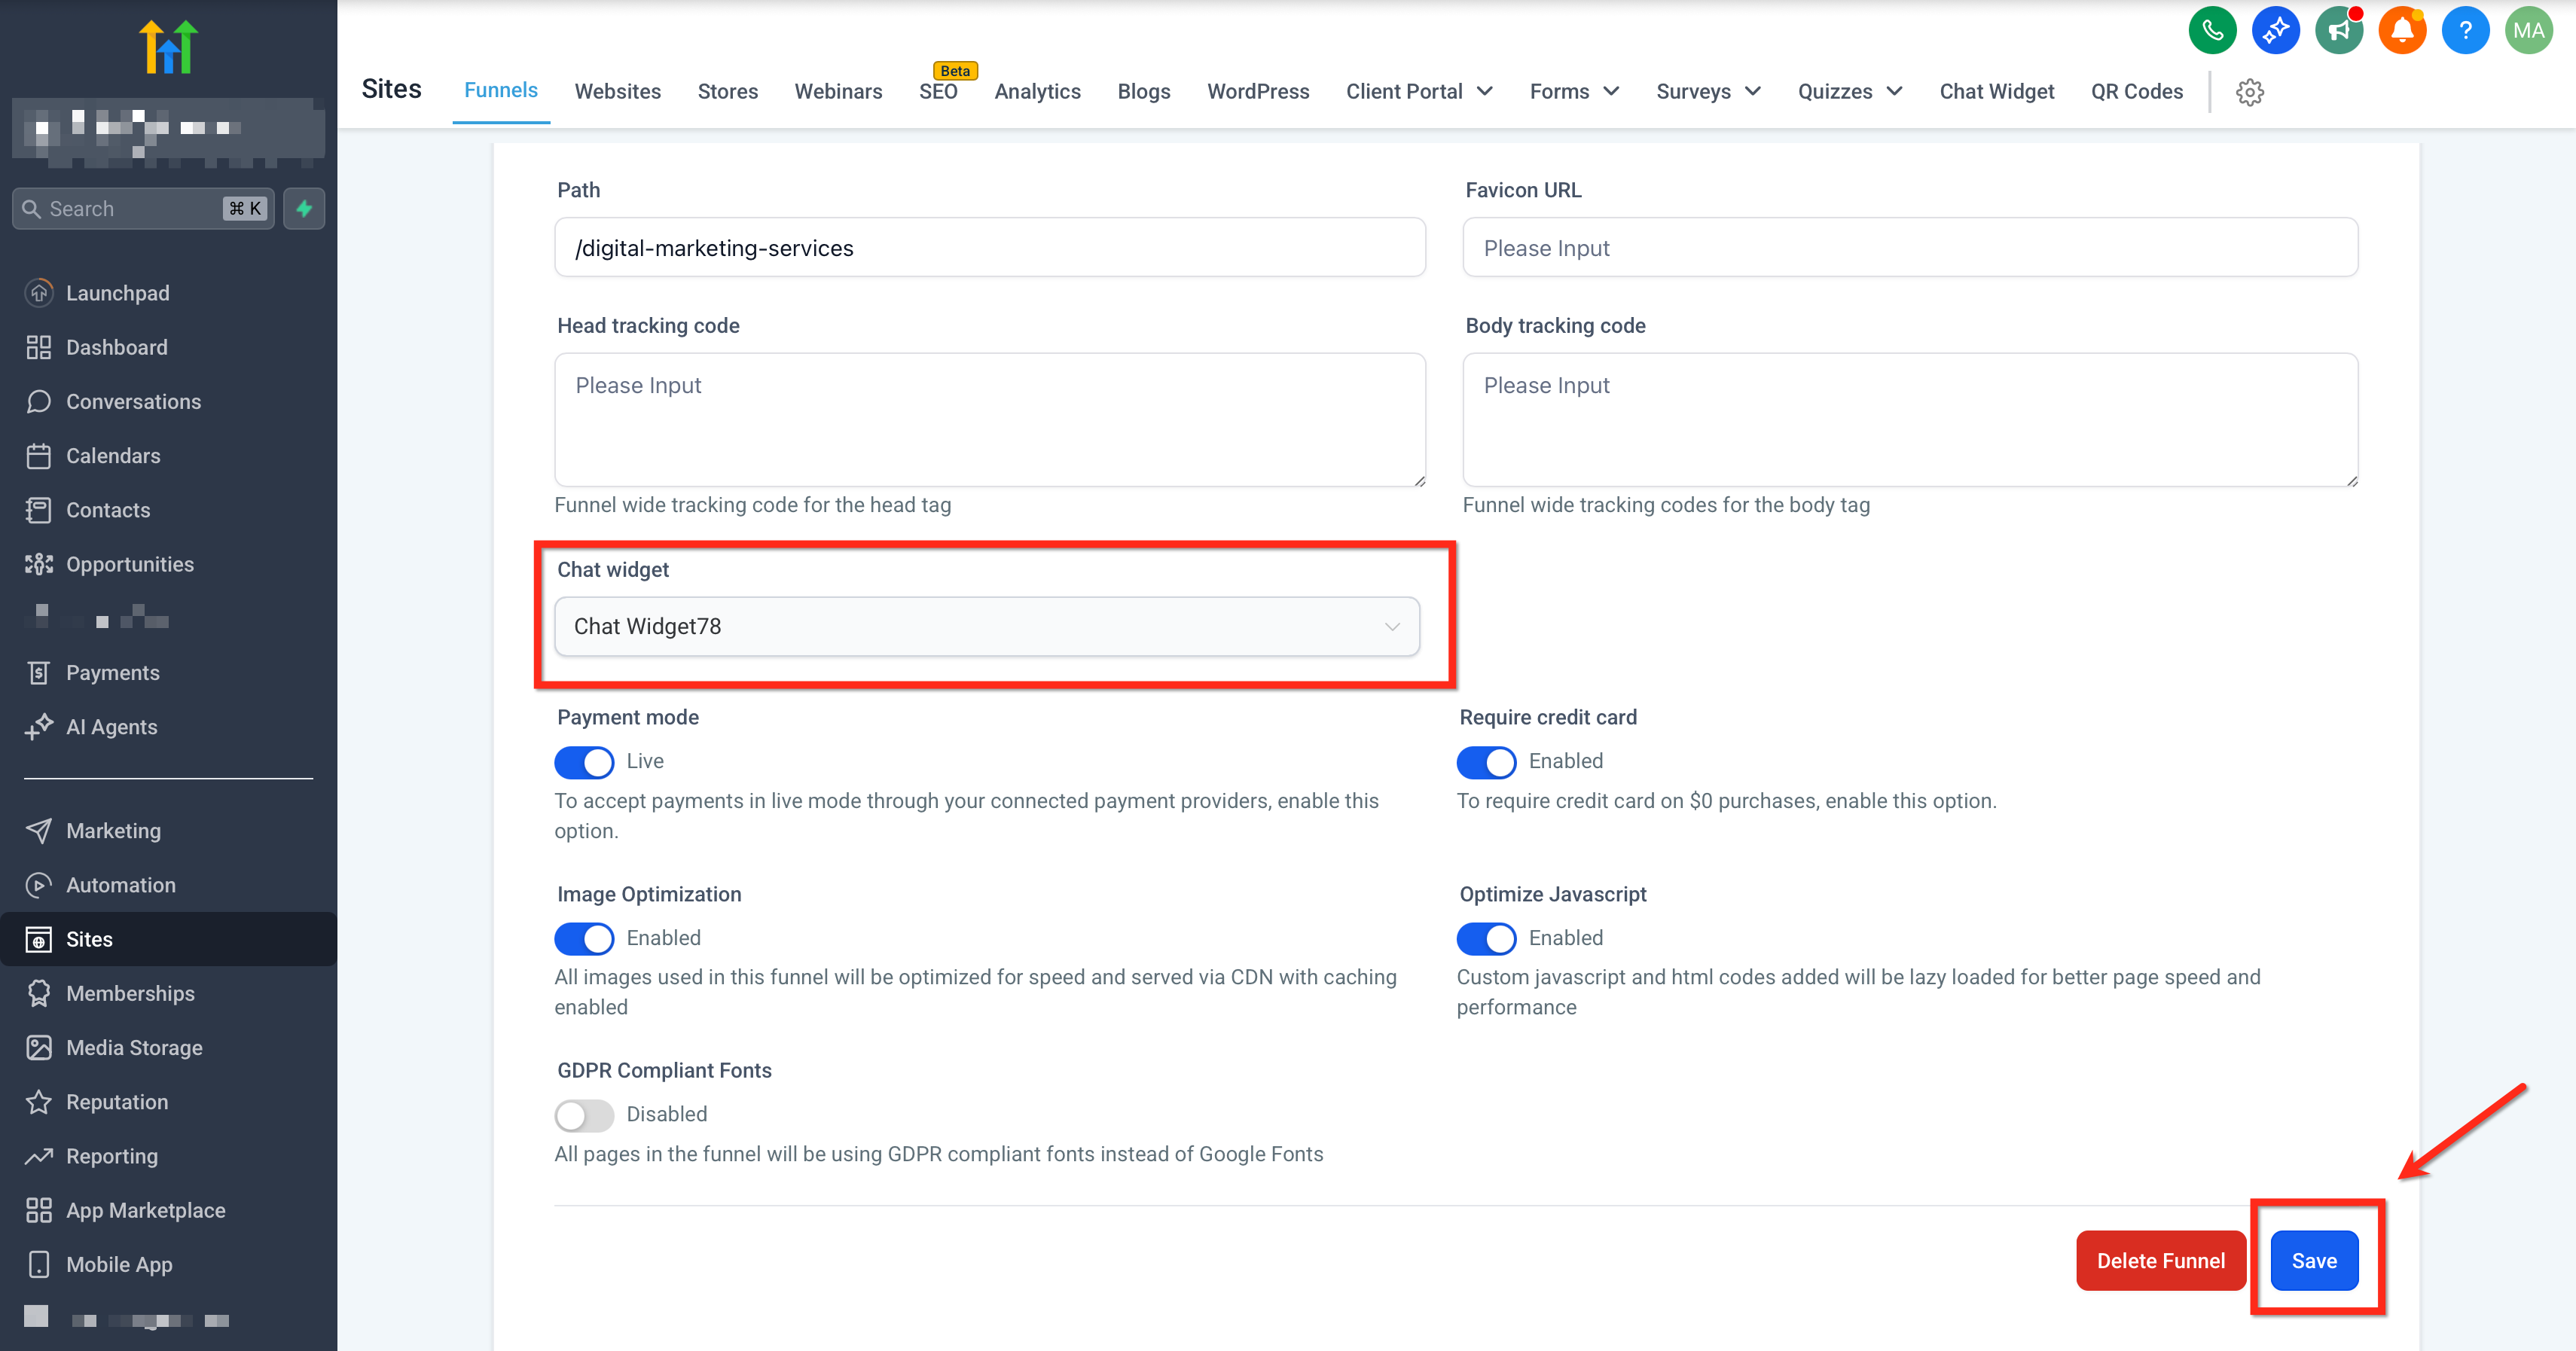Click the green phone dialer icon
The height and width of the screenshot is (1351, 2576).
tap(2212, 30)
